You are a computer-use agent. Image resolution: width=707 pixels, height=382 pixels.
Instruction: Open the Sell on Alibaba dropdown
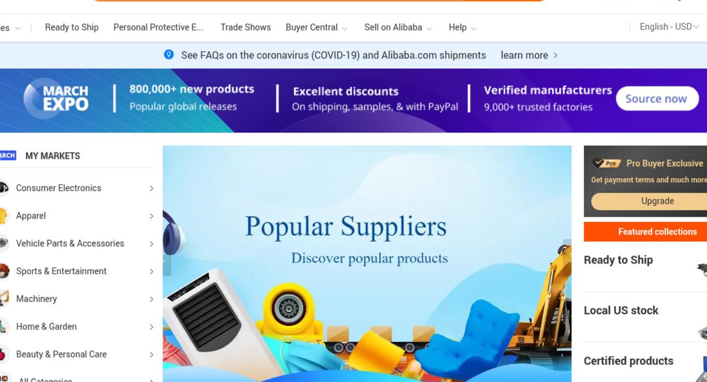tap(398, 27)
